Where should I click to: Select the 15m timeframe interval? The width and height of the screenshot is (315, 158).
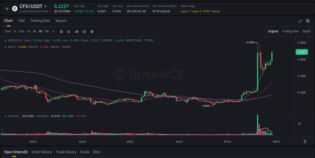tap(21, 32)
